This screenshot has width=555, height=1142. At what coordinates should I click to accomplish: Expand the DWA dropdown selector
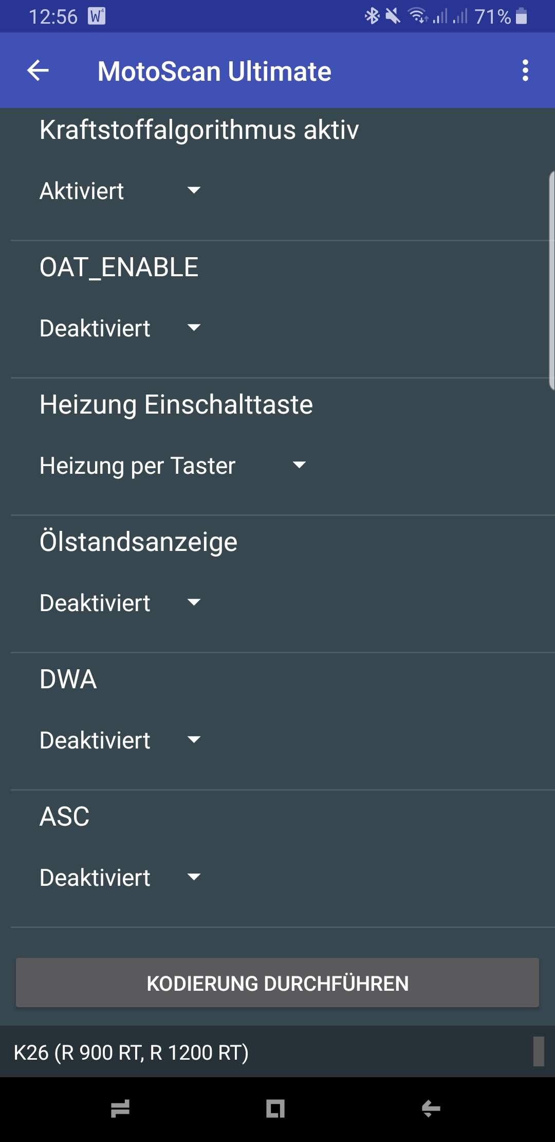120,740
